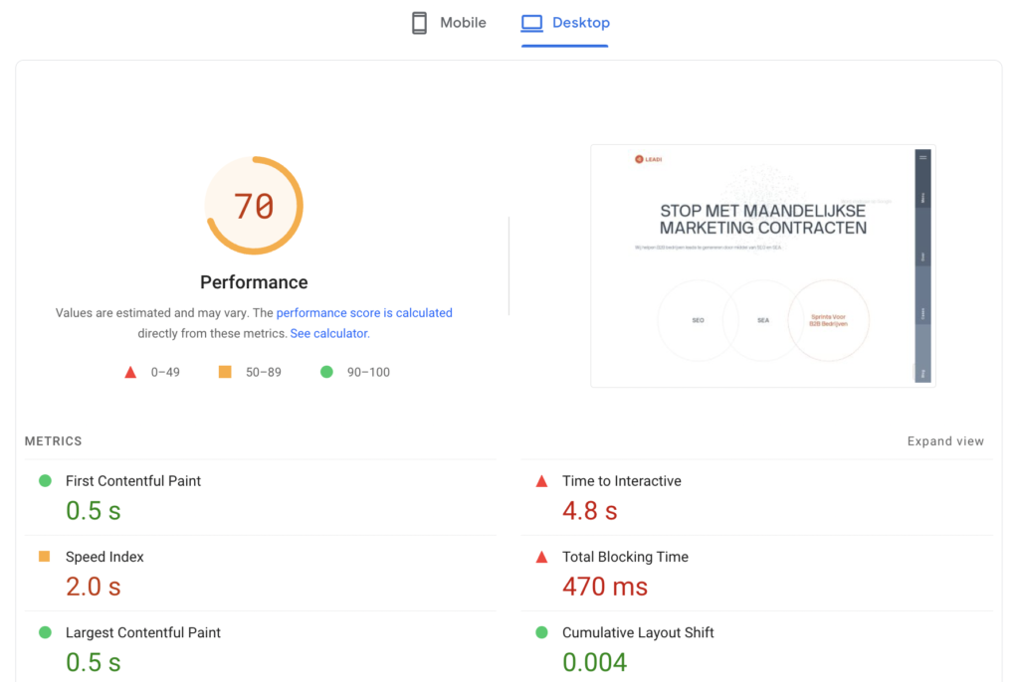The height and width of the screenshot is (682, 1019).
Task: Click the 2.0 s Speed Index value
Action: [94, 588]
